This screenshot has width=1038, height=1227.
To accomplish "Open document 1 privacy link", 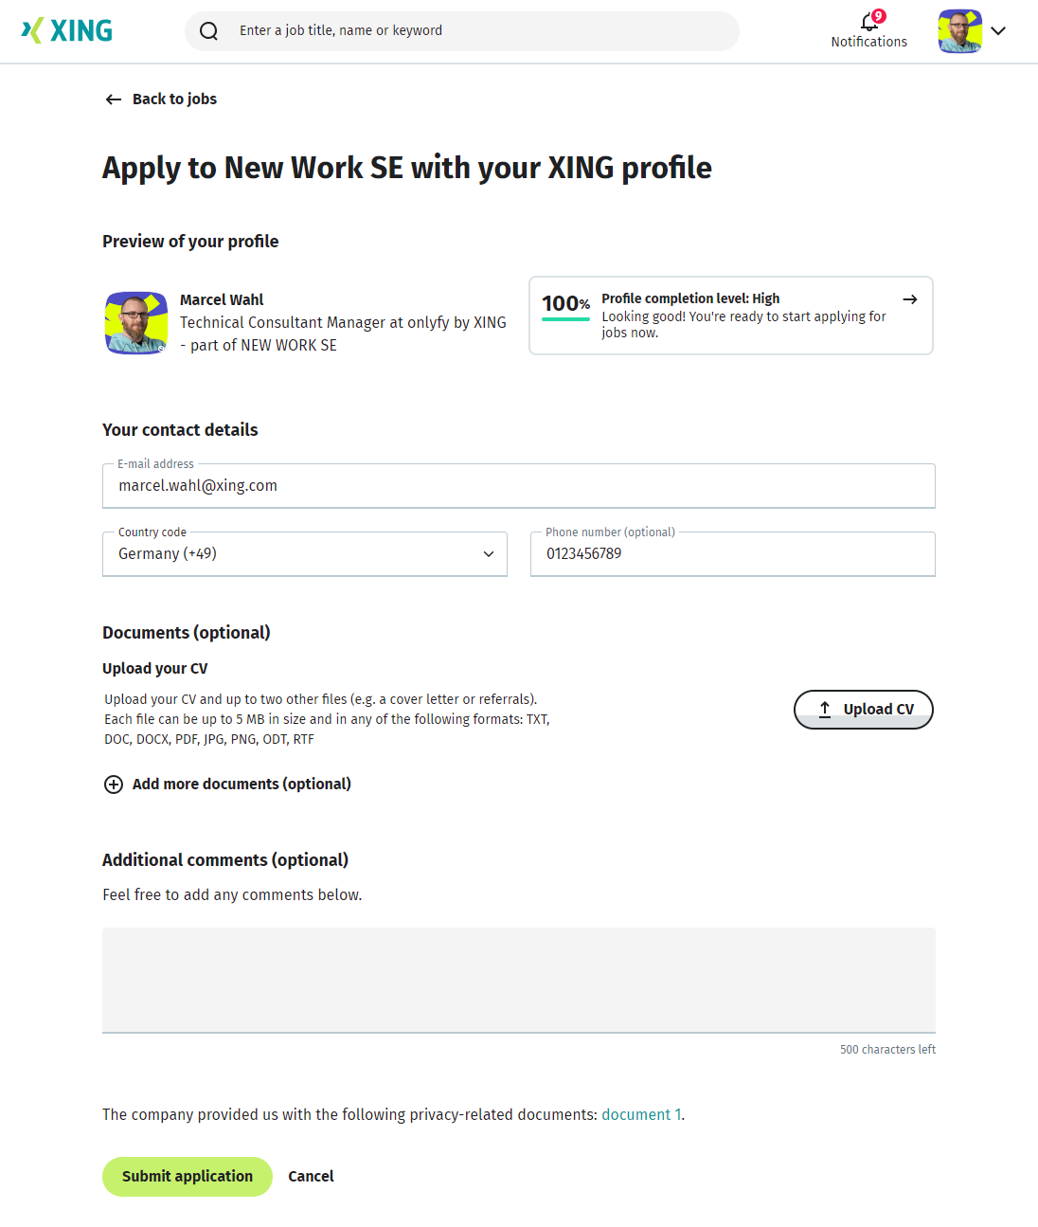I will (x=640, y=1114).
